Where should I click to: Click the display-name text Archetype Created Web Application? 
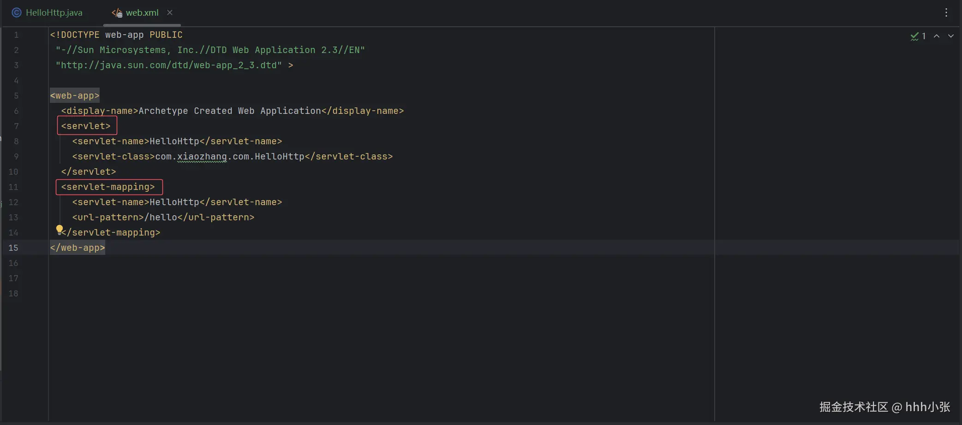tap(229, 111)
